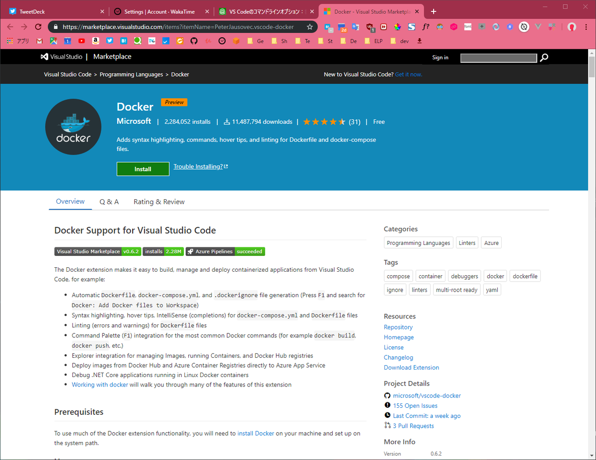Bookmark this page with the star icon
This screenshot has height=460, width=596.
coord(310,27)
